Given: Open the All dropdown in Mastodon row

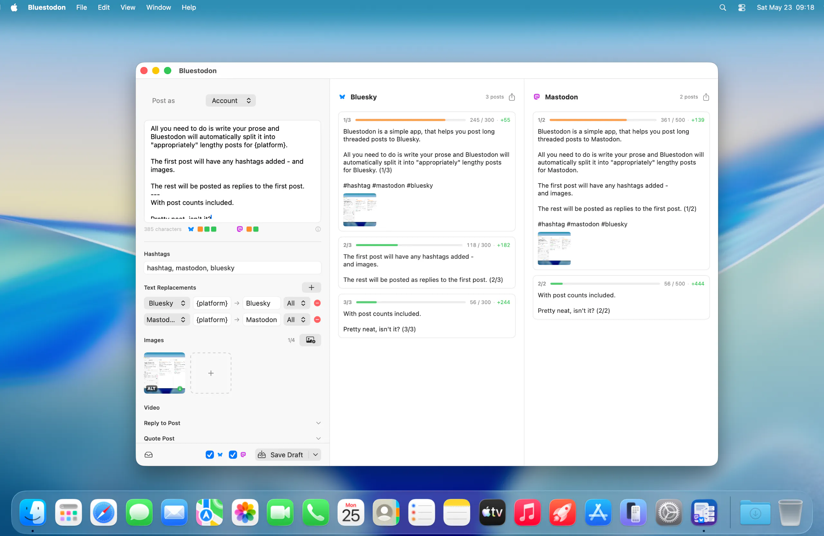Looking at the screenshot, I should (x=296, y=320).
